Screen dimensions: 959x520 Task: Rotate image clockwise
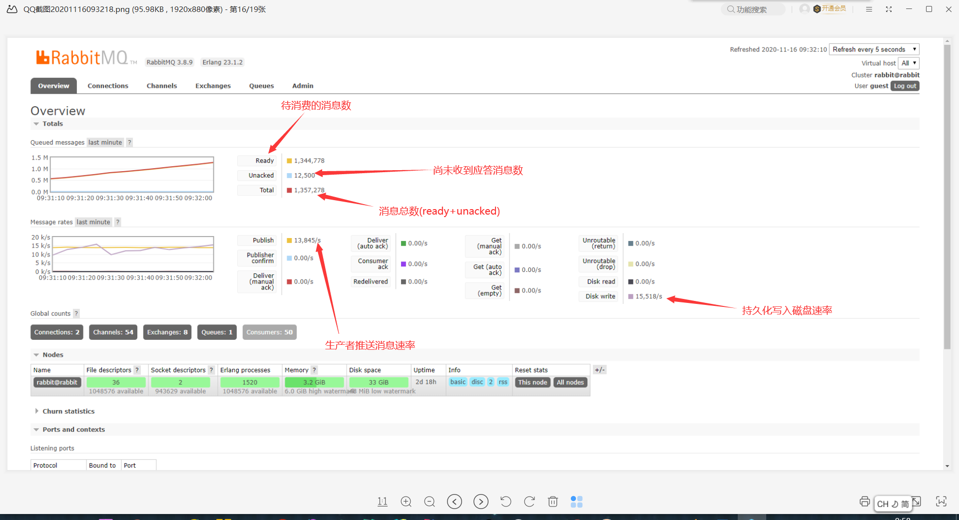tap(529, 502)
